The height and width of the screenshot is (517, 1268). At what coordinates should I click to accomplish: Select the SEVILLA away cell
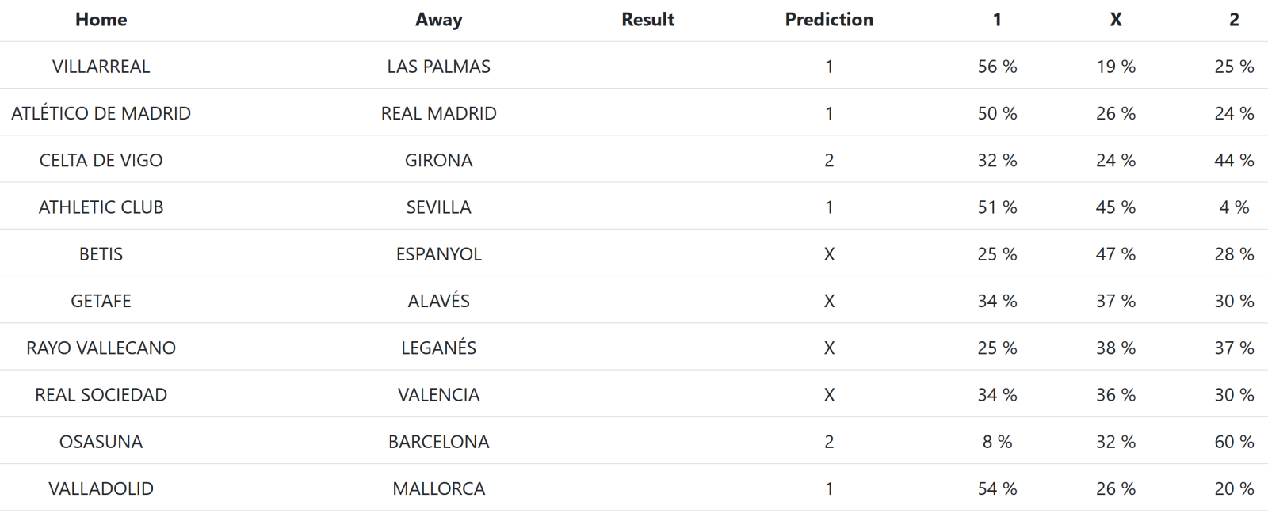[x=438, y=207]
